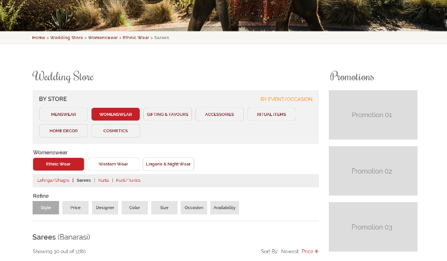Open Promotion 02 banner
This screenshot has height=261, width=447.
[373, 171]
